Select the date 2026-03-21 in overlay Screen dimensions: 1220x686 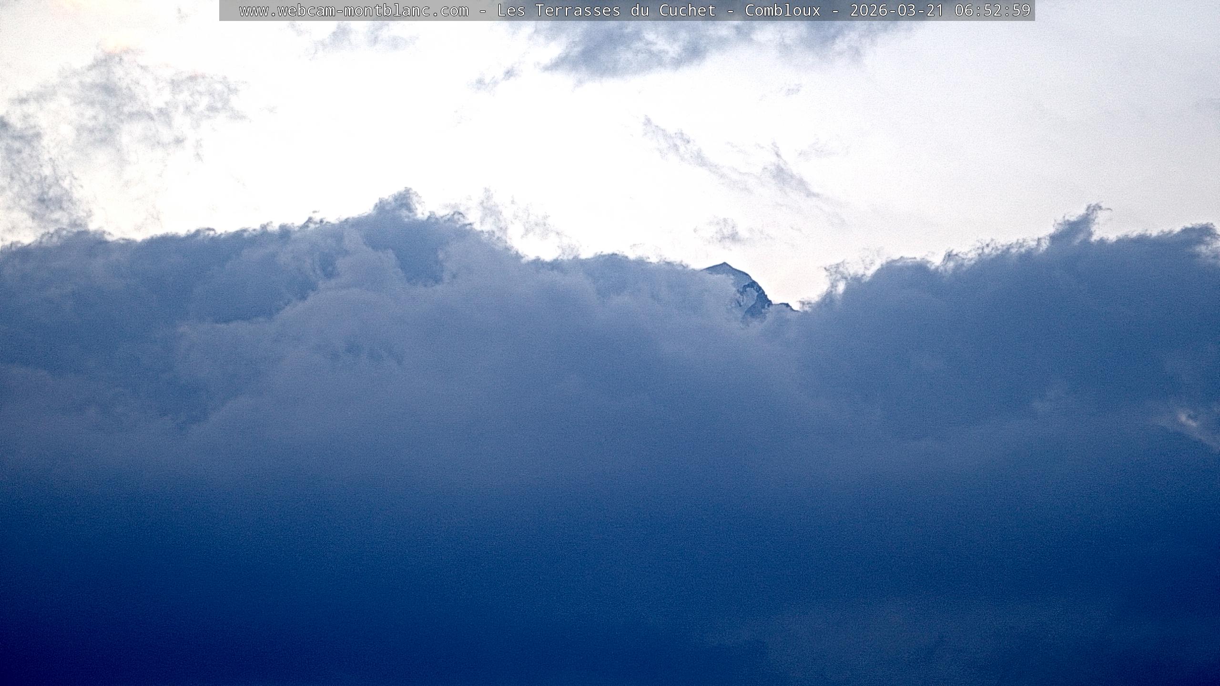click(897, 10)
